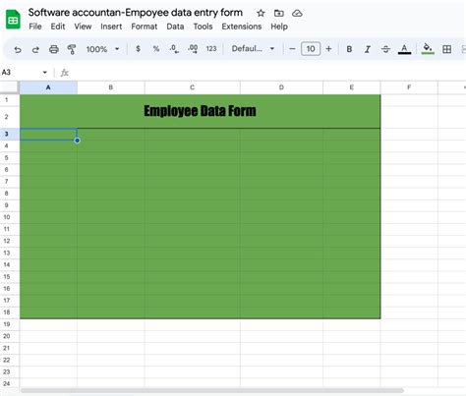Activate the Paint format roller icon
Viewport: 466px width, 396px height.
(72, 49)
